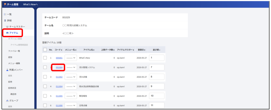Image resolution: width=271 pixels, height=110 pixels.
Task: Select アイテム in sidebar
Action: (x=14, y=33)
